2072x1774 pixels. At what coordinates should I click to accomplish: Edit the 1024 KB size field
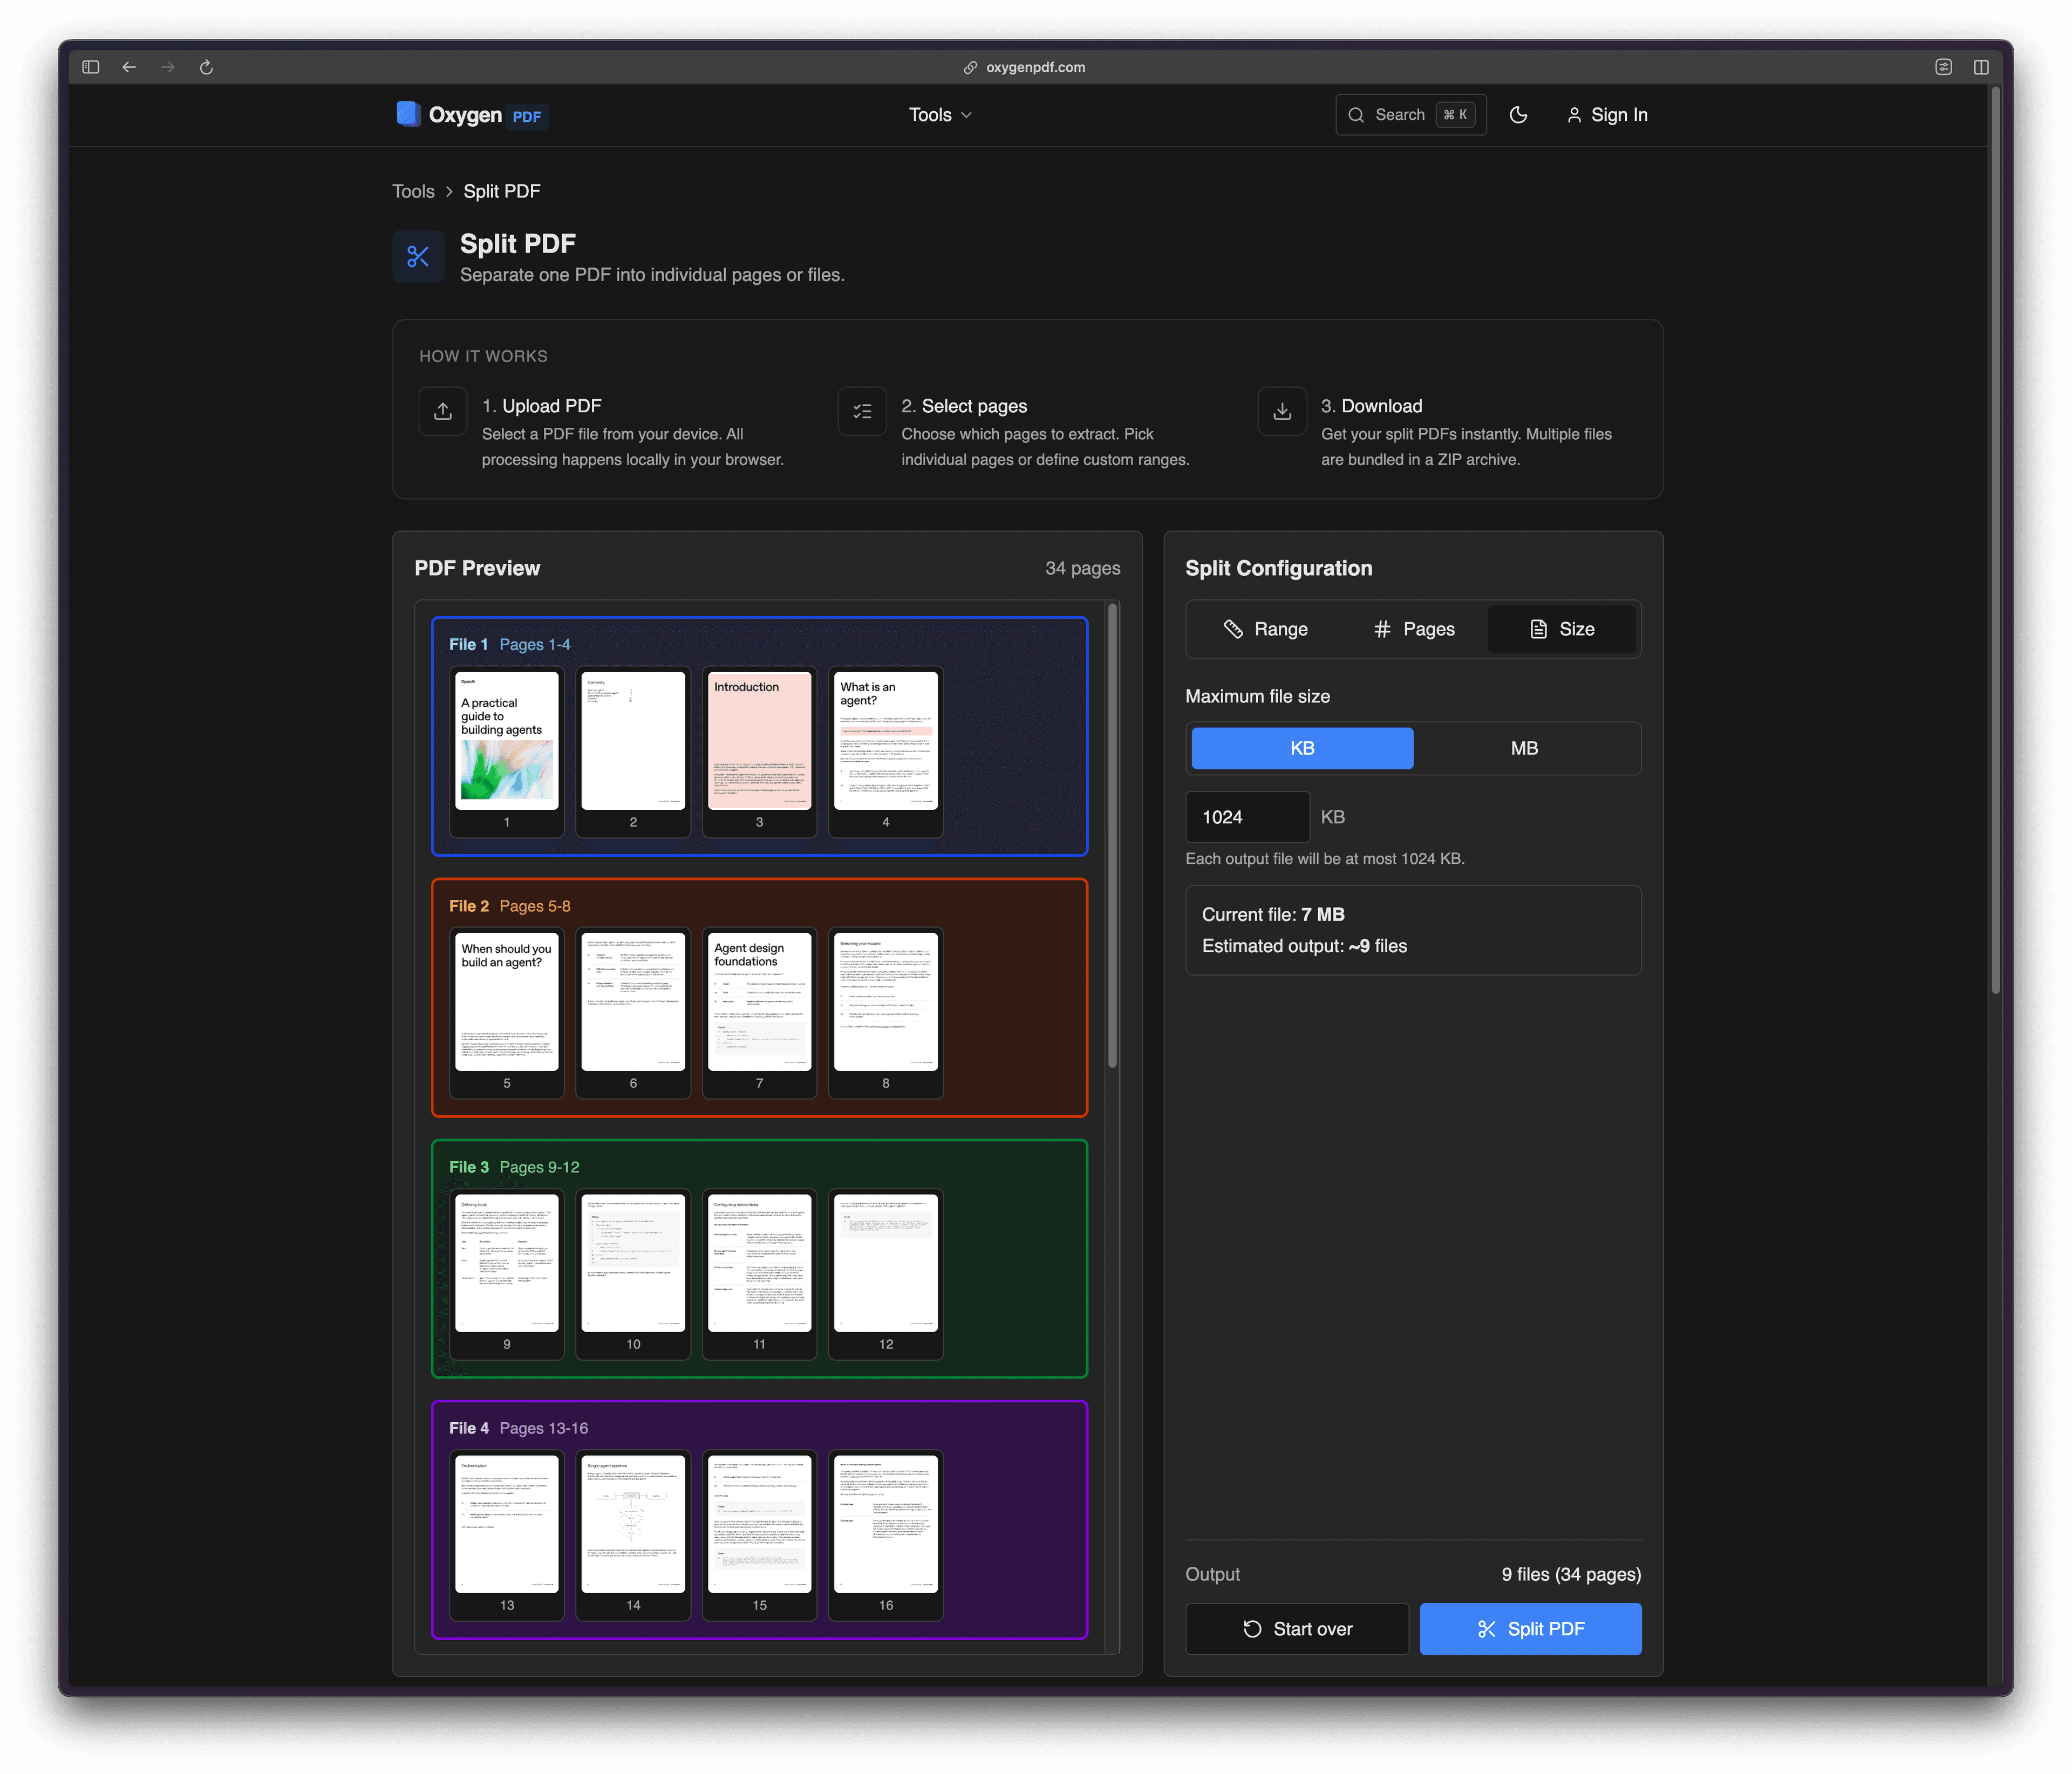pos(1246,817)
